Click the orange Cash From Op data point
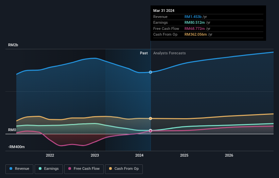Screen dimensions: 279x178 point(151,119)
